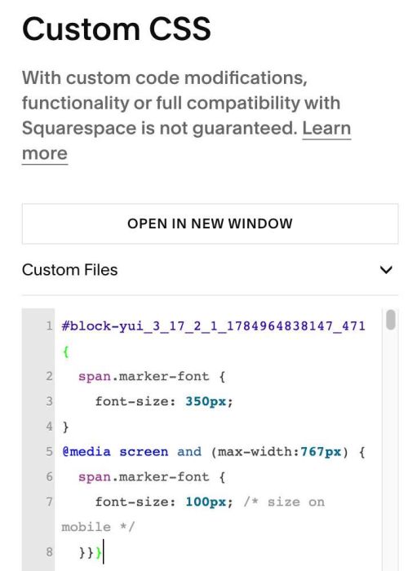Place cursor after closing braces on line 8

(x=103, y=552)
